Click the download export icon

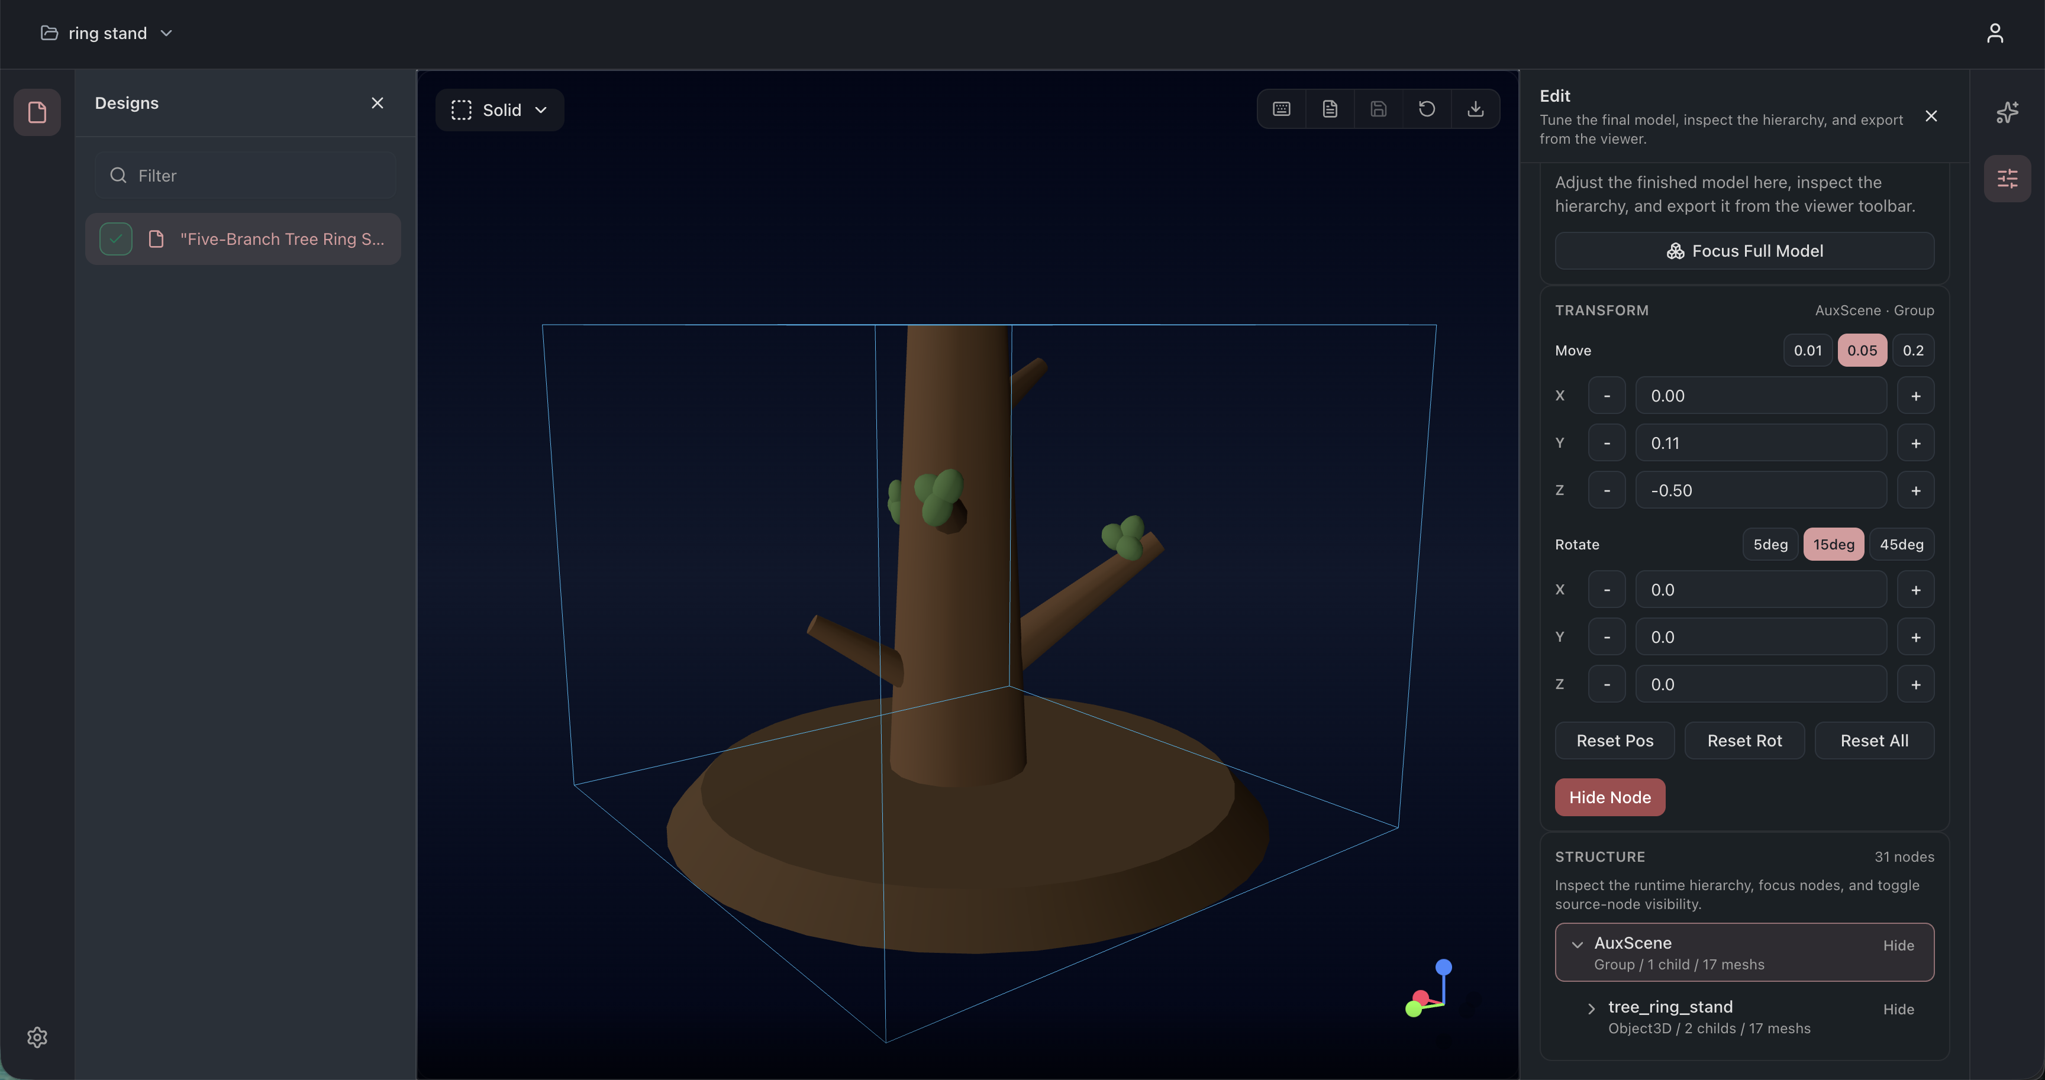pyautogui.click(x=1475, y=109)
